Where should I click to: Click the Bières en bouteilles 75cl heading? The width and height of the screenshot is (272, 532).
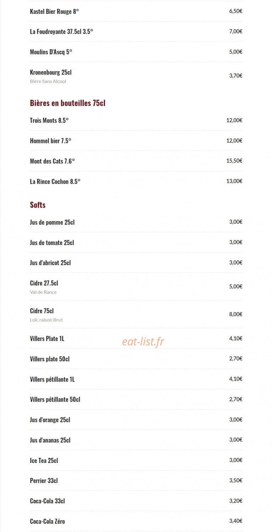[68, 103]
